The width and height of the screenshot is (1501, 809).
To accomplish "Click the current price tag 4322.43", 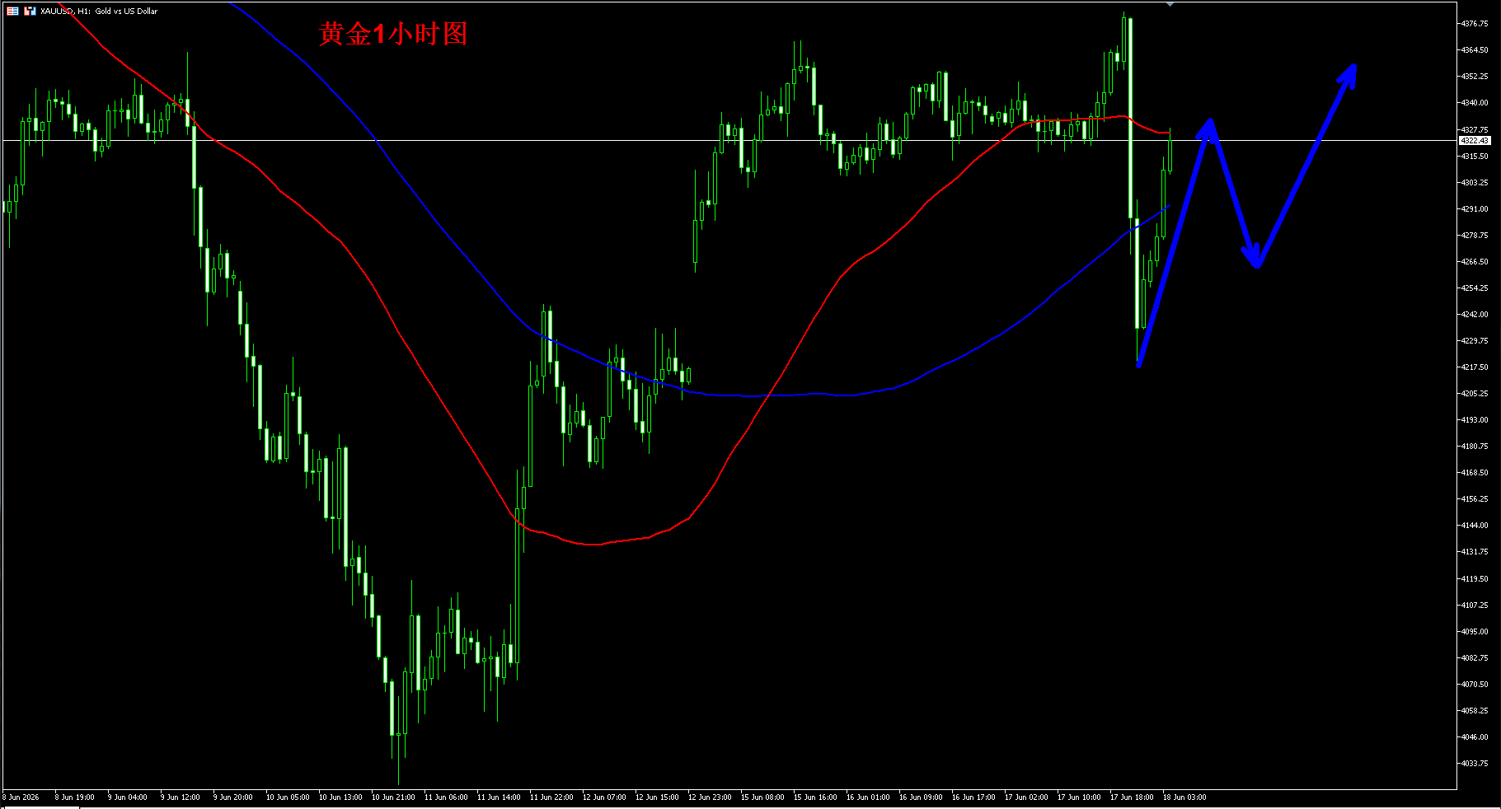I will point(1475,141).
